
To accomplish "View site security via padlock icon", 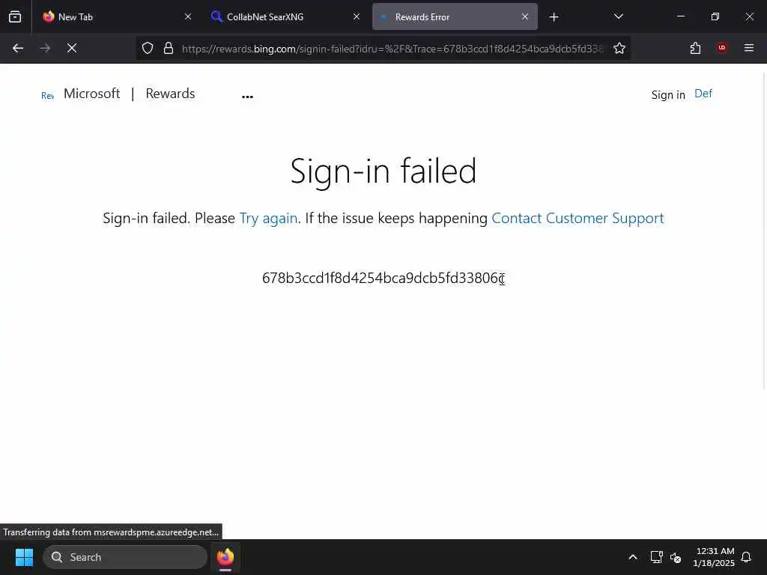I will pos(169,48).
